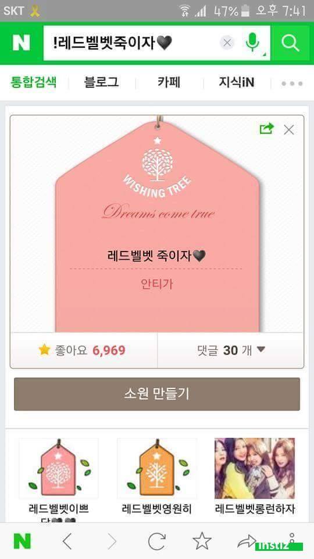314x559 pixels.
Task: Open the 레드벨벳롱런하자 group photo thumbnail
Action: click(255, 468)
